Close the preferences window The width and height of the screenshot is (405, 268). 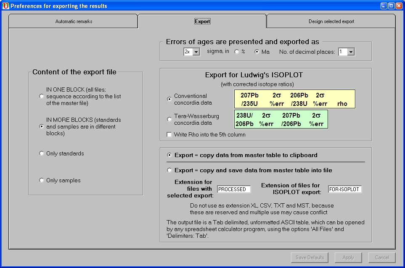[x=399, y=6]
